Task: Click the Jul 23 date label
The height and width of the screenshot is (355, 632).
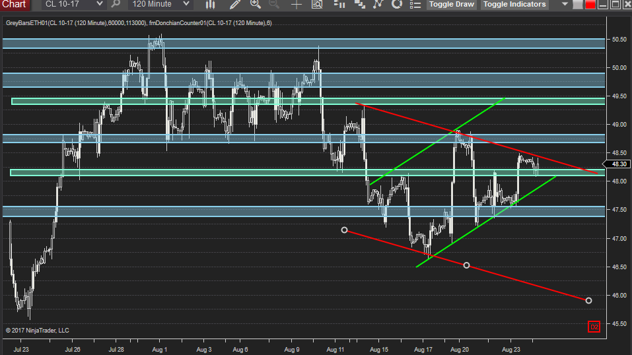Action: (x=21, y=349)
